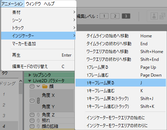The image size is (167, 130).
Task: Select インジケーターをワークエリアの終わりに
Action: [x=121, y=125]
